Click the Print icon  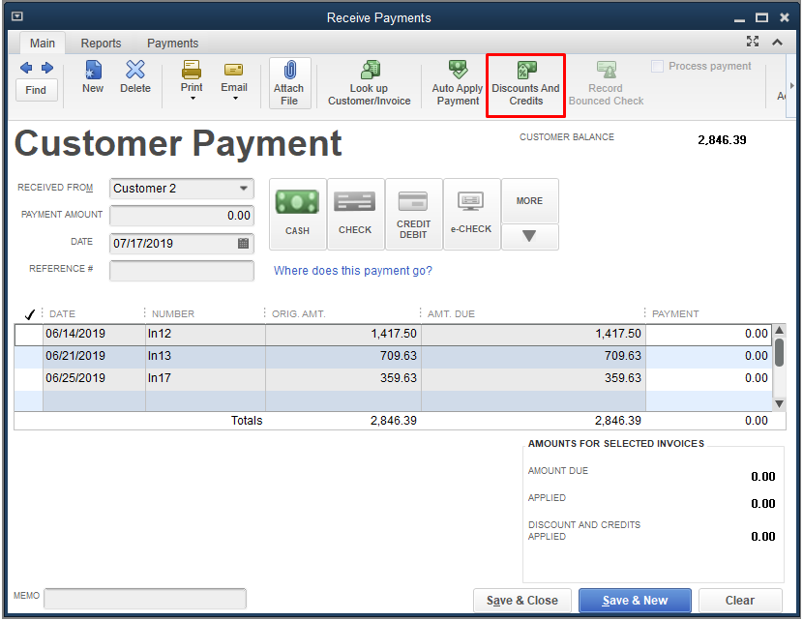point(192,71)
